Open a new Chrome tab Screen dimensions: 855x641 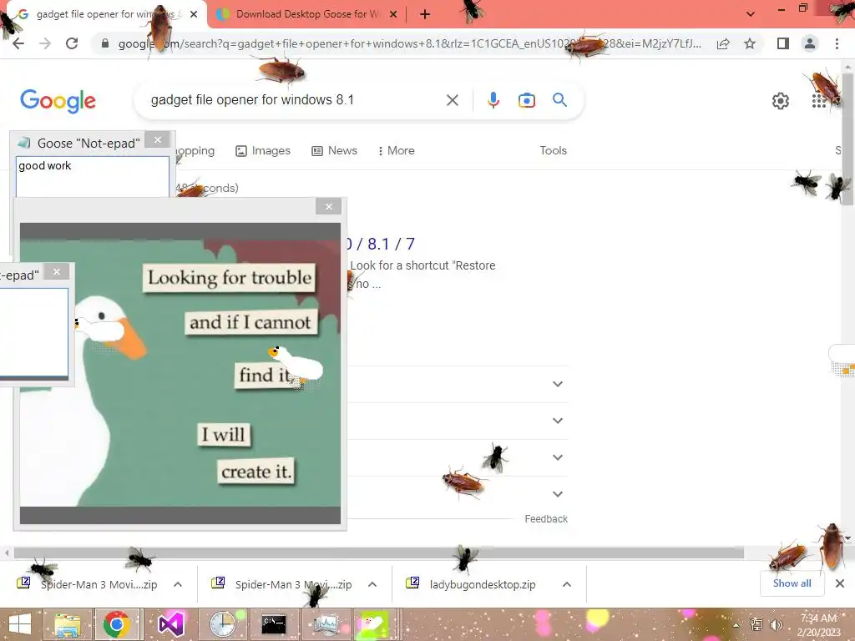point(425,14)
